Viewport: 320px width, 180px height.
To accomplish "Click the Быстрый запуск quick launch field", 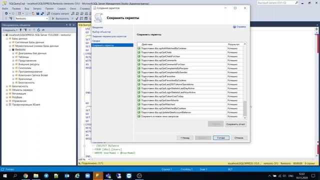I will pyautogui.click(x=277, y=3).
